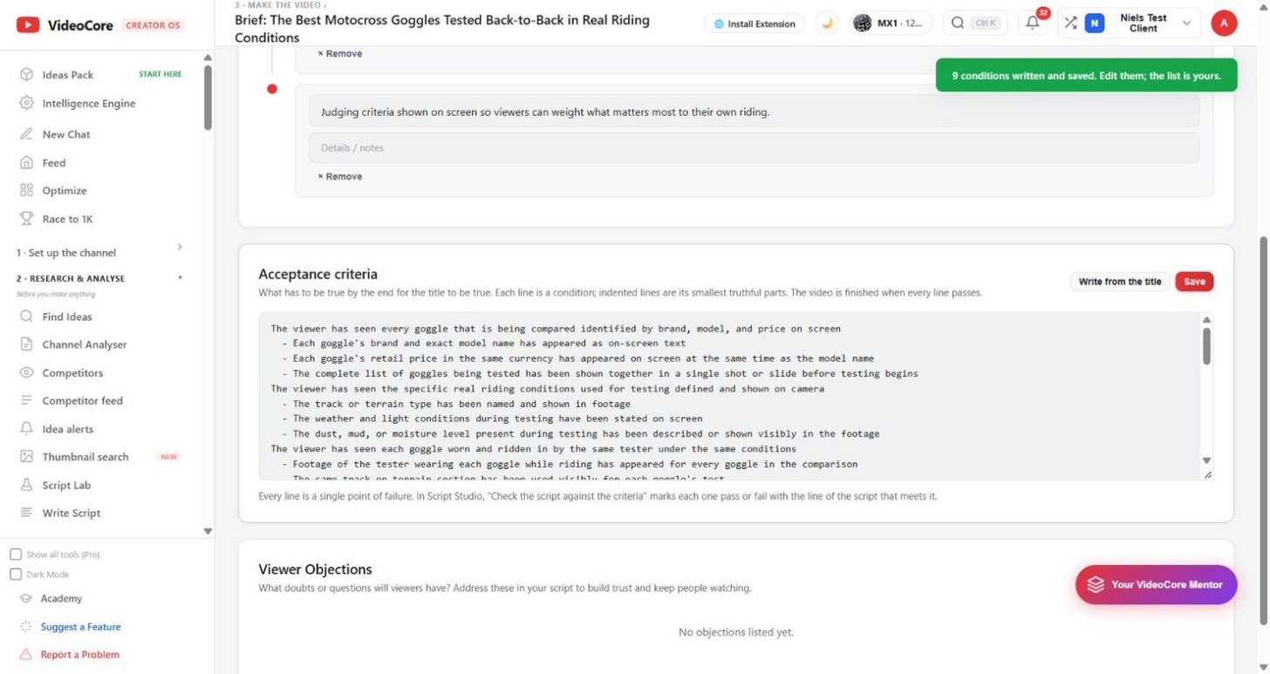The height and width of the screenshot is (674, 1270).
Task: Open Intelligence Engine gear icon
Action: pos(26,103)
